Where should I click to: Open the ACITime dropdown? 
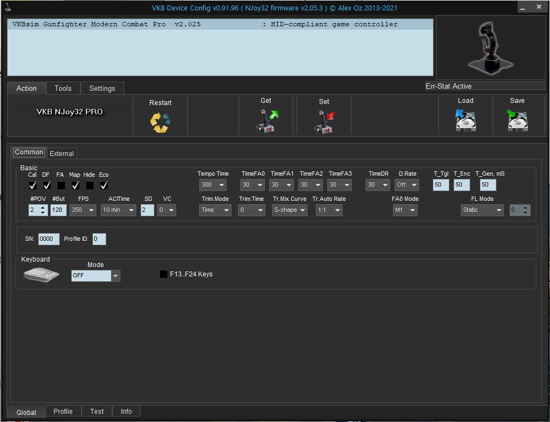[118, 210]
